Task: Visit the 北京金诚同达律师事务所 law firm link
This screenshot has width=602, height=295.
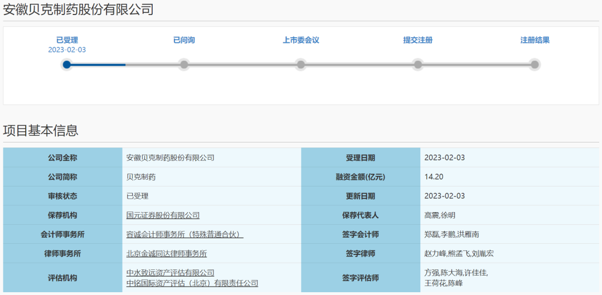Action: [x=167, y=254]
